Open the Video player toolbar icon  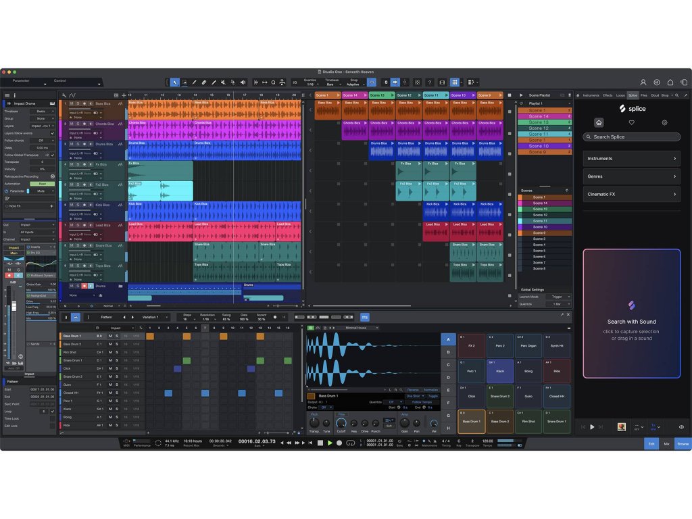[442, 82]
